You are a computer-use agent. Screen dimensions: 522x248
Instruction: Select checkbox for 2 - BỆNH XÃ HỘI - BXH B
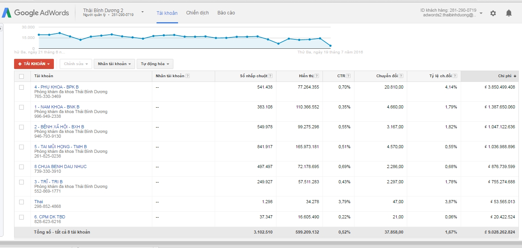21,127
